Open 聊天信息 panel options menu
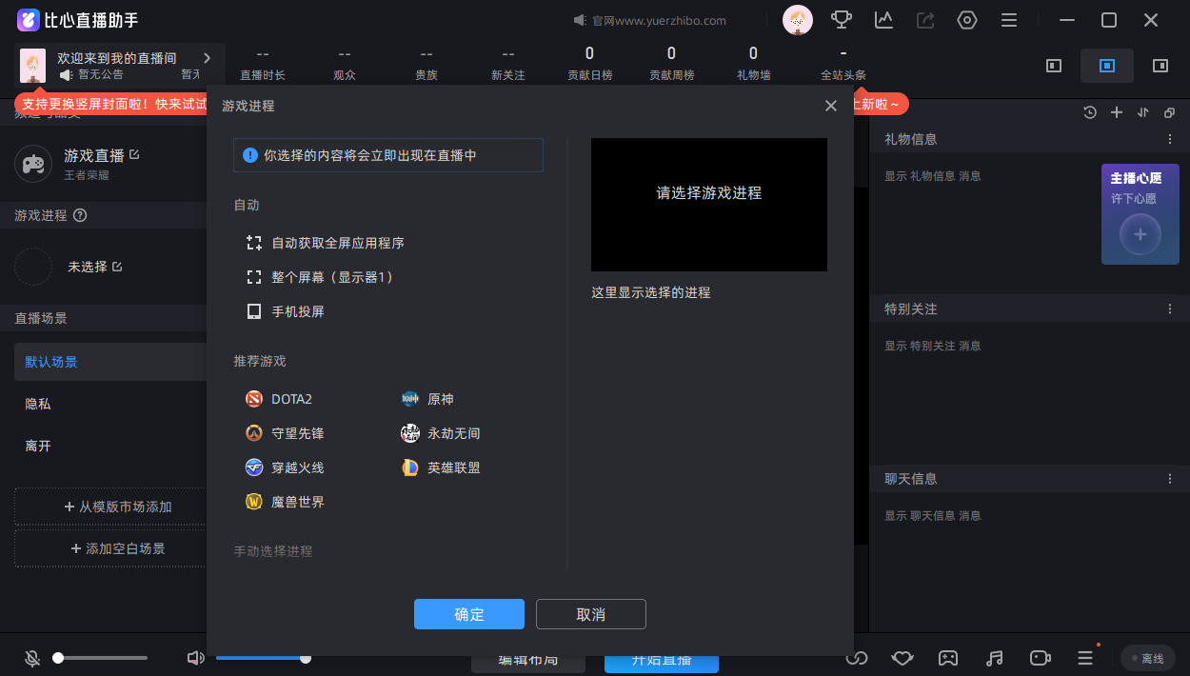This screenshot has width=1190, height=676. coord(1170,479)
